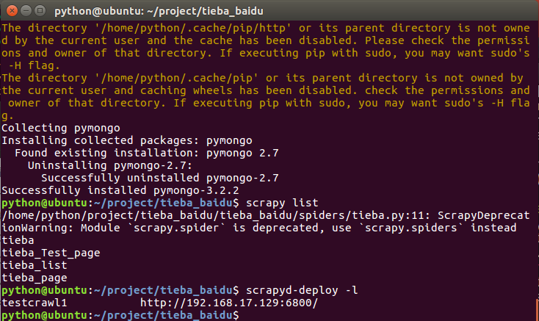Click 'Installing collected packages: pymongo' line

pos(128,140)
